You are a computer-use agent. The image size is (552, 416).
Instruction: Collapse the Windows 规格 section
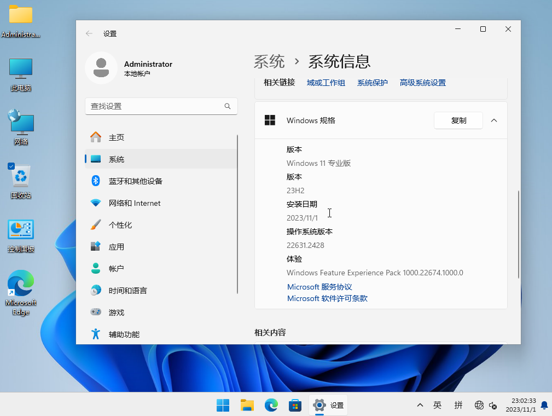point(494,120)
